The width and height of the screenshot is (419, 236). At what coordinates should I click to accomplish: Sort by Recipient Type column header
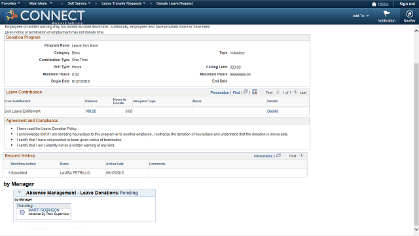click(144, 101)
